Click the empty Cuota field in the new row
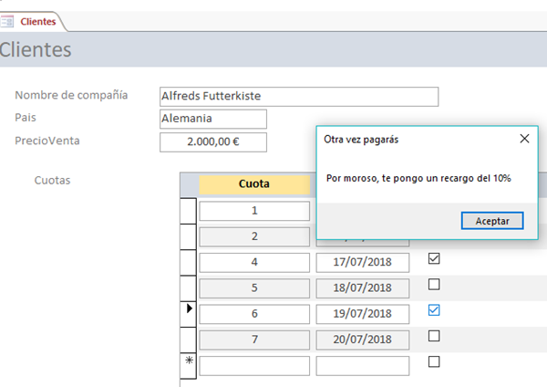The width and height of the screenshot is (547, 387). click(x=254, y=365)
